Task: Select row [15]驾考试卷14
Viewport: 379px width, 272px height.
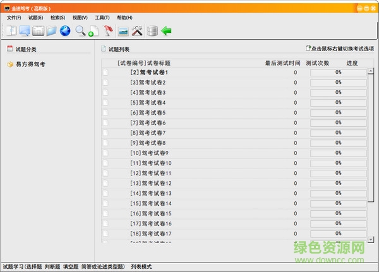Action: (234, 203)
